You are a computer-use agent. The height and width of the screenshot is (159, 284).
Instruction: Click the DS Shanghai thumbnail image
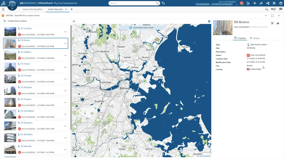pos(10,90)
